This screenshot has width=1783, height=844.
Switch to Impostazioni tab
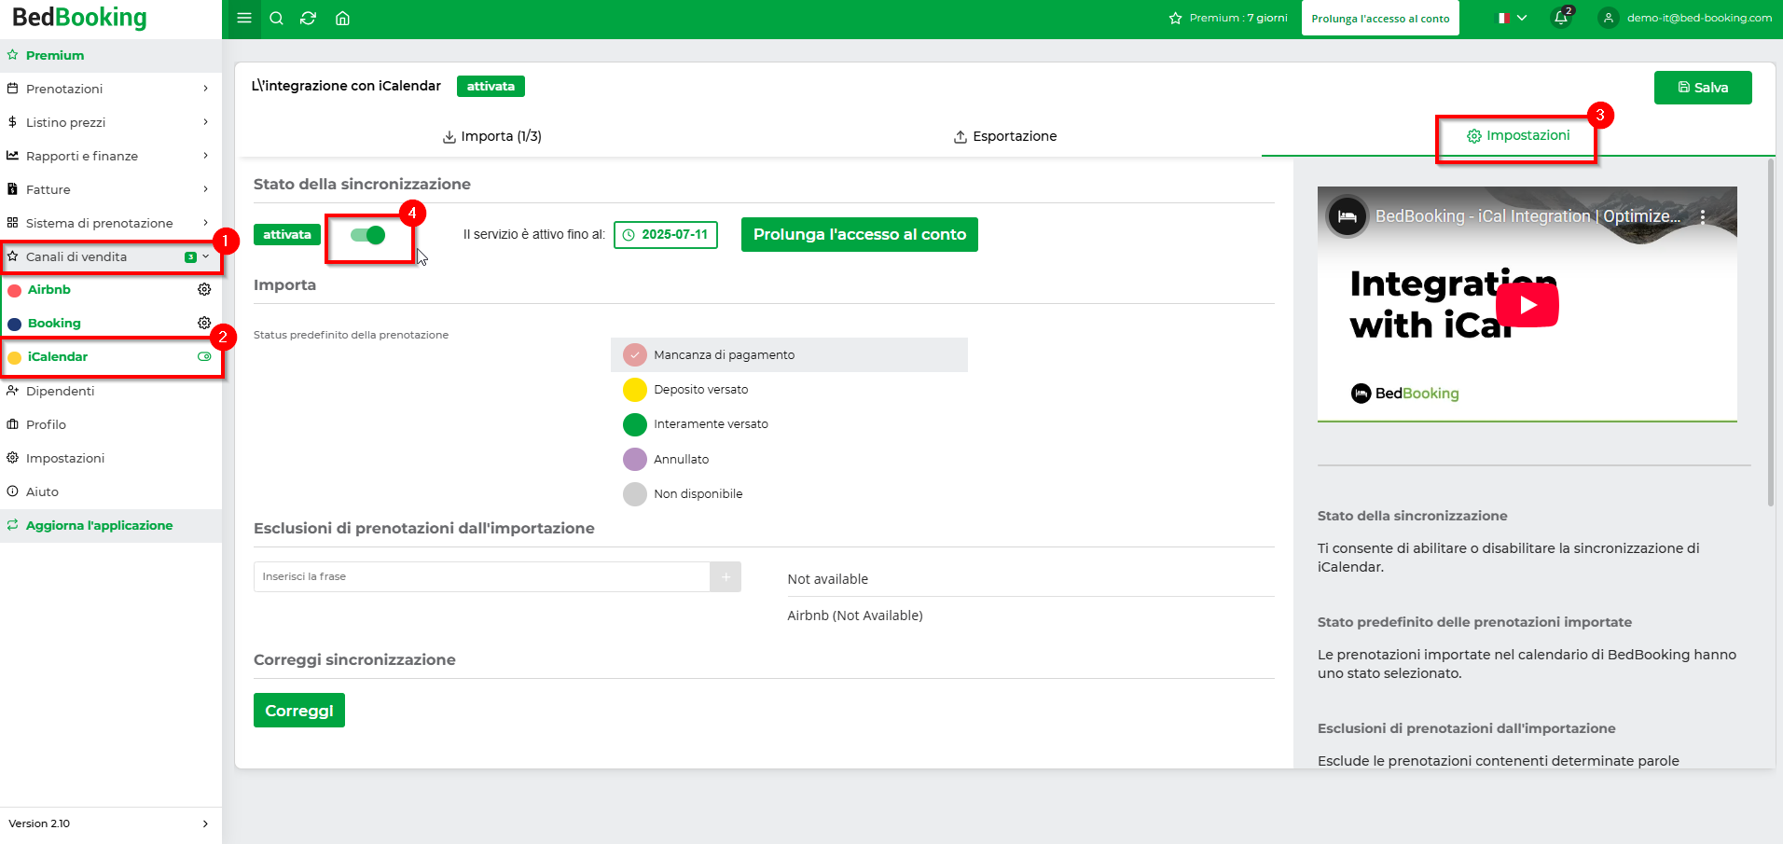click(x=1518, y=135)
